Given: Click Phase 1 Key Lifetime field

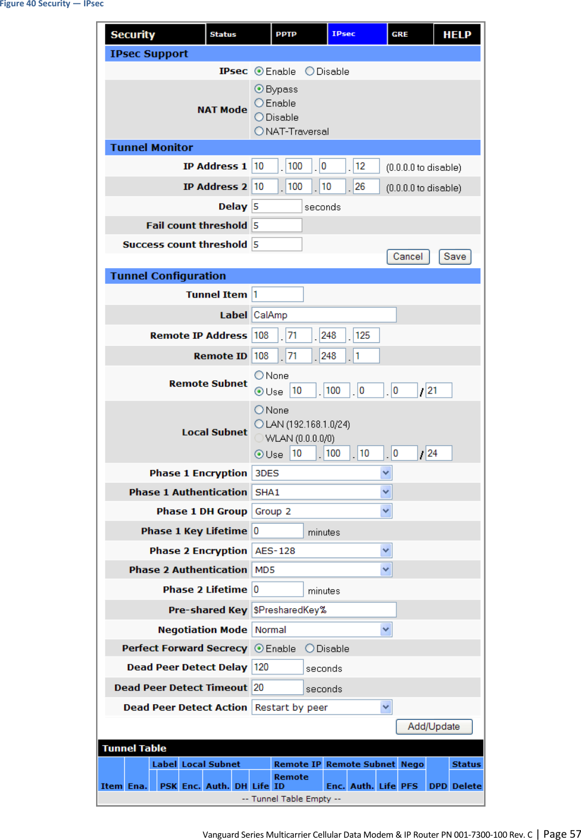Looking at the screenshot, I should click(277, 530).
